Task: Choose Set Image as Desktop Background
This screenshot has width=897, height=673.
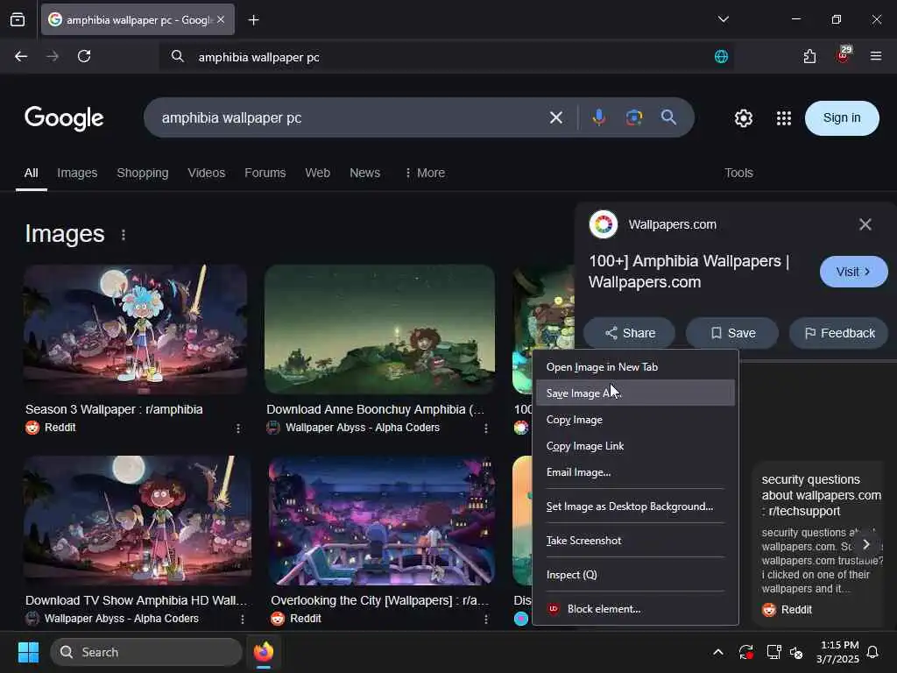Action: click(635, 507)
